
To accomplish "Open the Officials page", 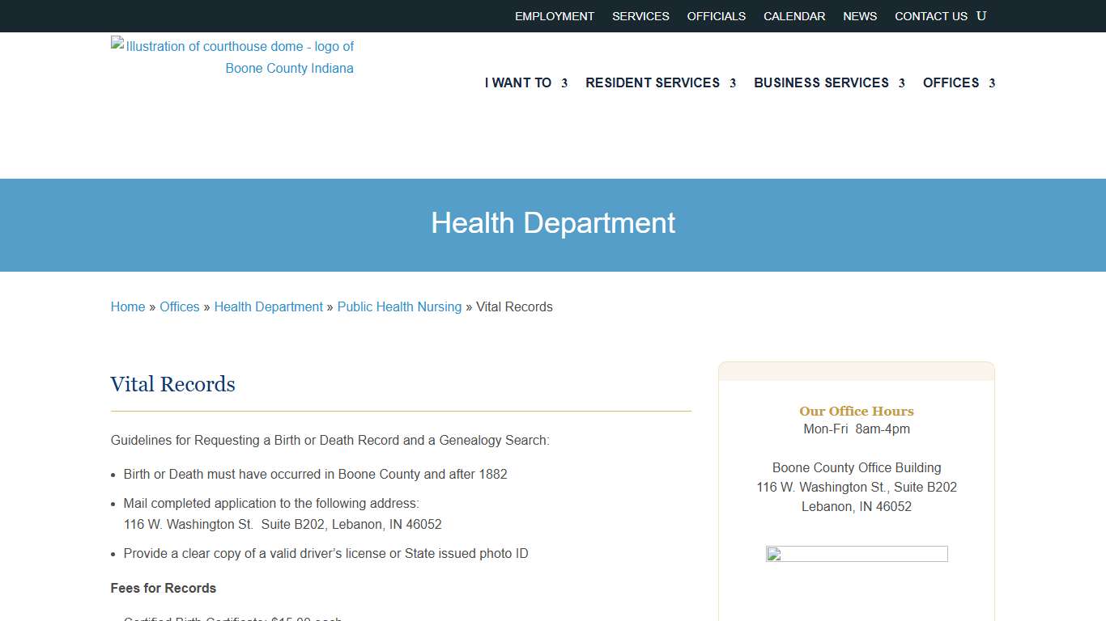I will tap(717, 16).
